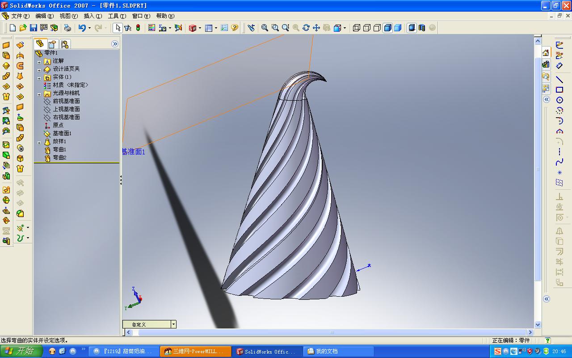This screenshot has width=572, height=358.
Task: Select 上视基准面 in the feature tree
Action: pos(67,109)
